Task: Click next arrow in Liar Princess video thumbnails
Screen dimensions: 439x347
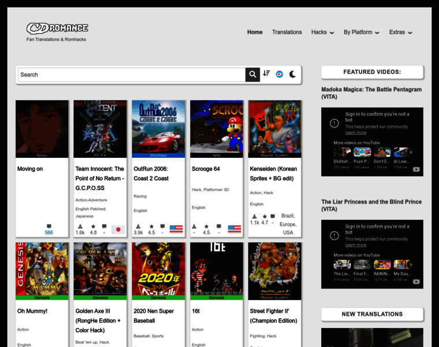Action: (411, 264)
